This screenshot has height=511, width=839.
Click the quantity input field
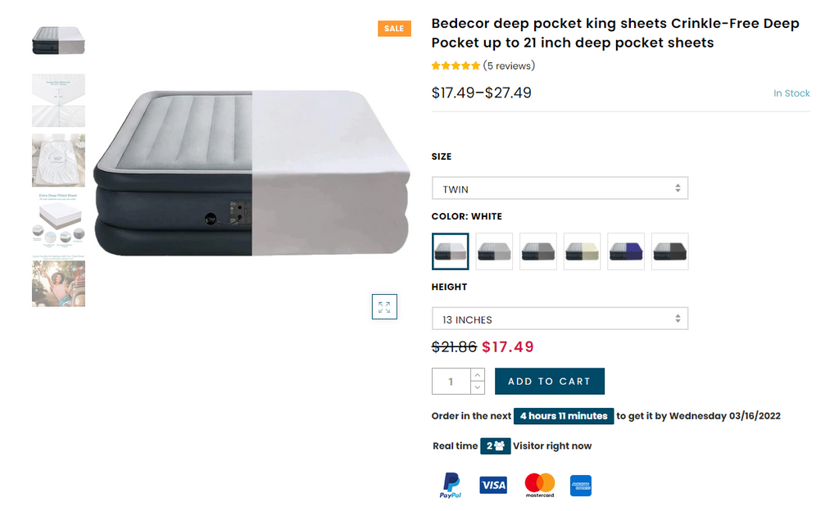pyautogui.click(x=451, y=382)
